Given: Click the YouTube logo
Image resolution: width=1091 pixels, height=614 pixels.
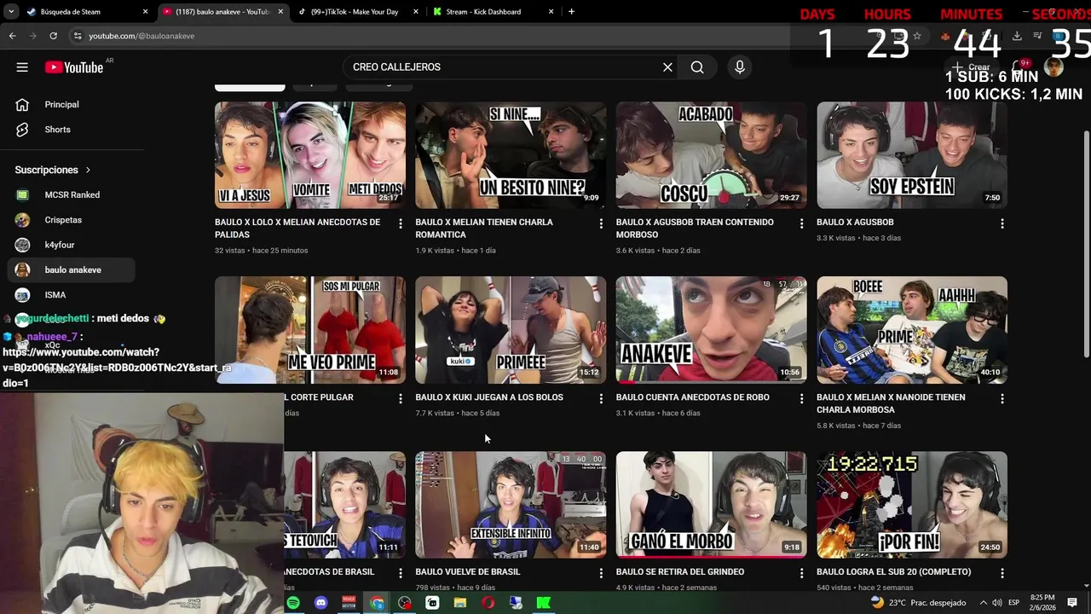Looking at the screenshot, I should [74, 67].
